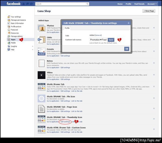Click the Facebook logo
The image size is (162, 143).
click(13, 4)
